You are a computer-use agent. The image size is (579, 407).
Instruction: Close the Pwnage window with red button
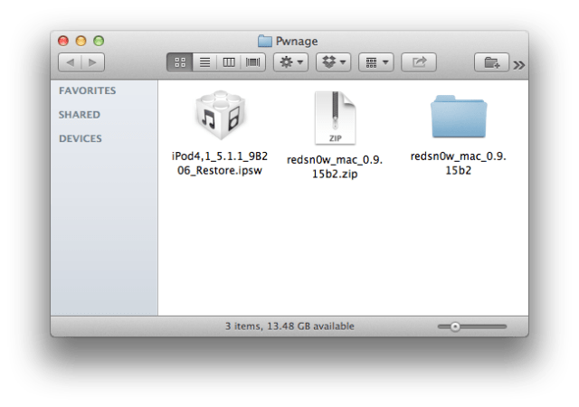tap(63, 41)
